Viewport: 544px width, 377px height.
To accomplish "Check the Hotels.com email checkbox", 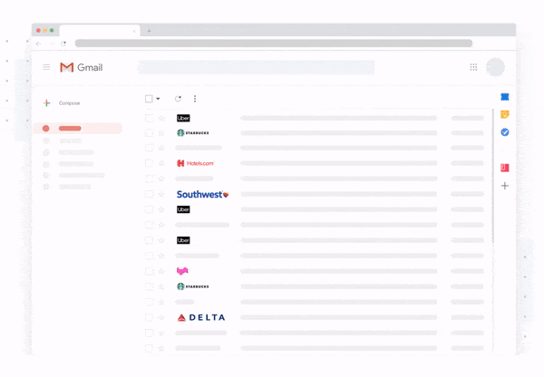I will [150, 163].
